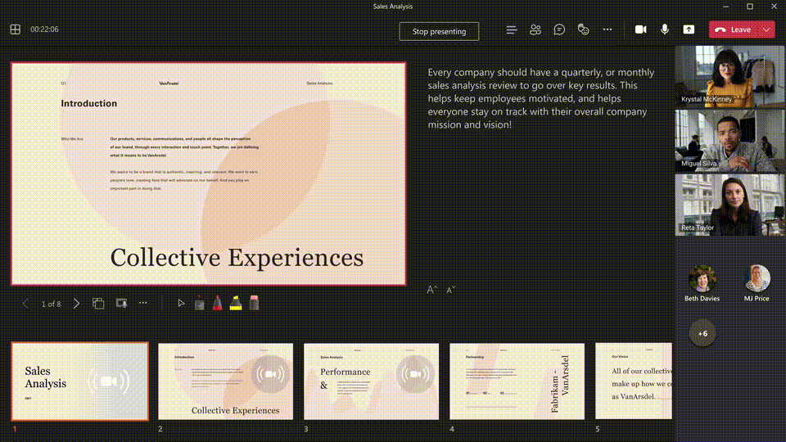This screenshot has width=786, height=442.
Task: Open the reactions menu
Action: coord(583,30)
